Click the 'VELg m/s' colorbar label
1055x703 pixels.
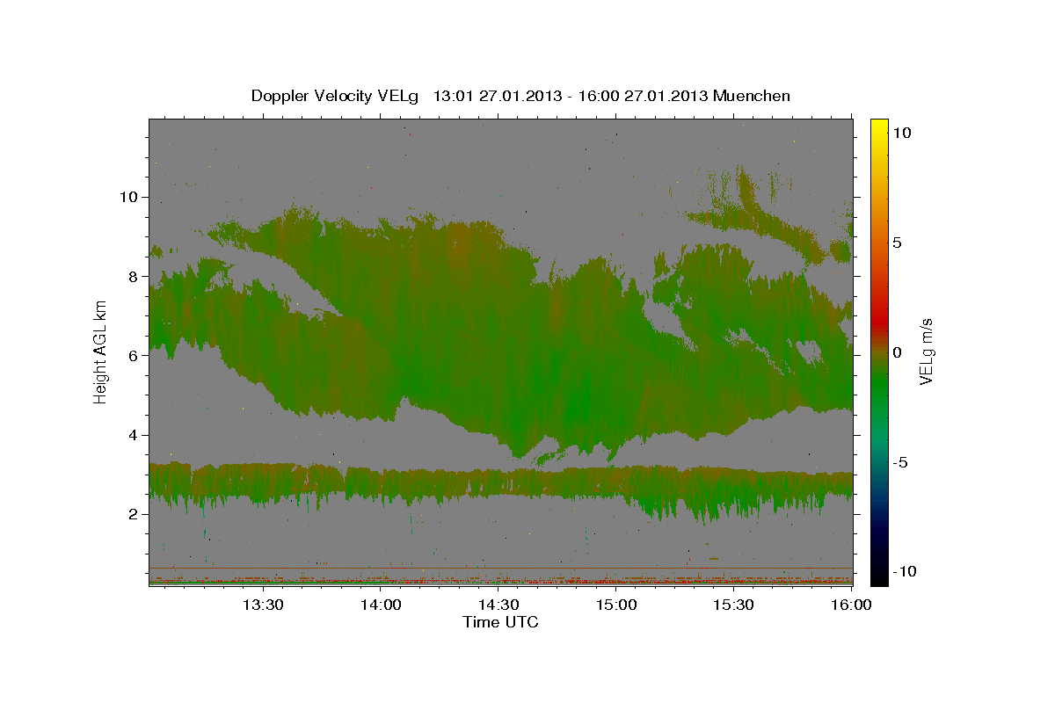pyautogui.click(x=926, y=351)
